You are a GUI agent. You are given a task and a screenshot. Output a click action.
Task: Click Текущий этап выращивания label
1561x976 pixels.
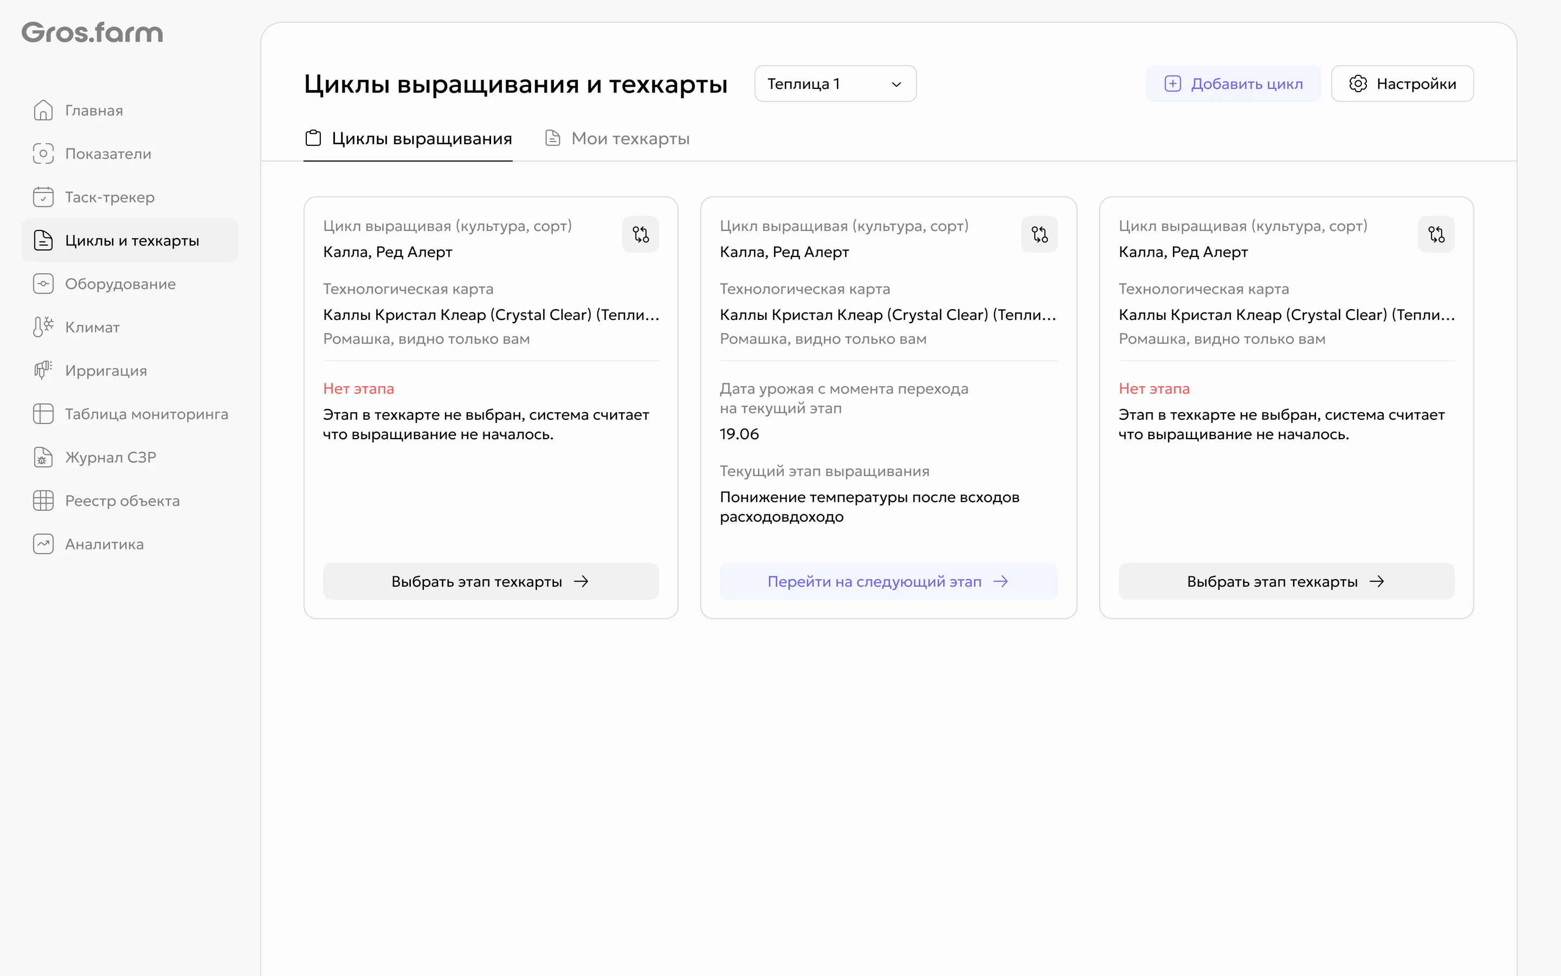click(824, 471)
